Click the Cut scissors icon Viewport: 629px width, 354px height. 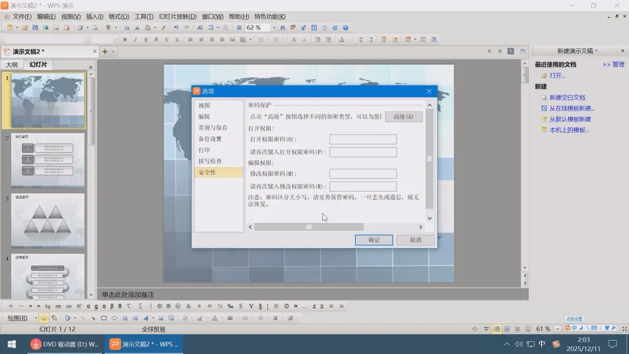137,28
